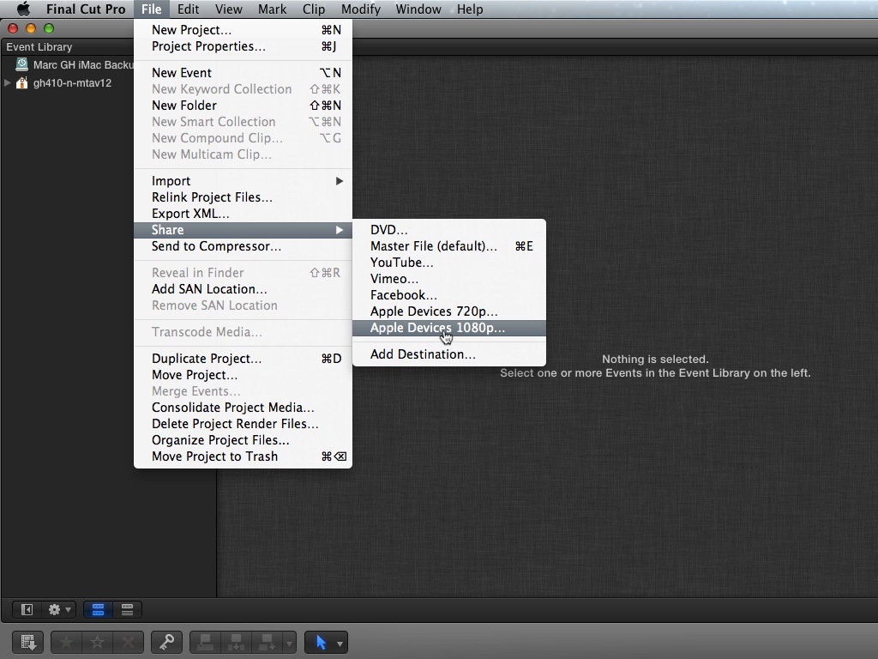Switch to filmstrip view
878x659 pixels.
click(98, 610)
